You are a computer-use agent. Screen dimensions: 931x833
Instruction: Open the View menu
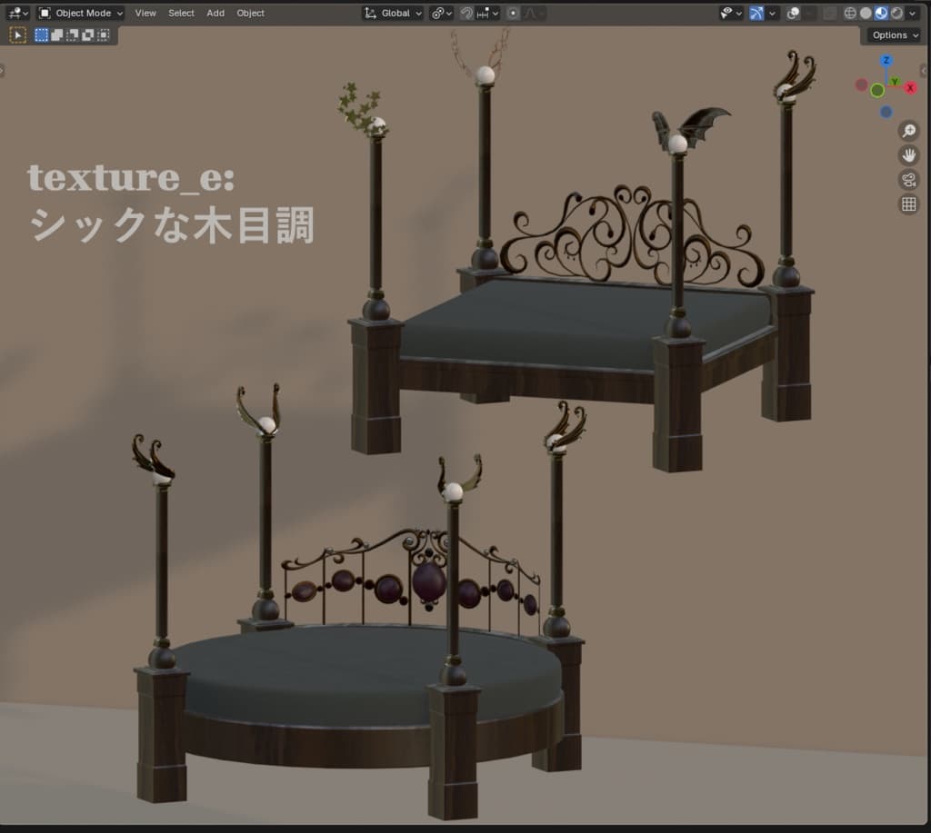pos(145,14)
